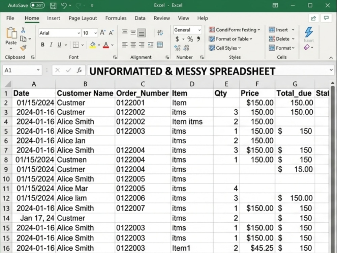337x253 pixels.
Task: Click the formula bar Cancel X button
Action: 57,70
